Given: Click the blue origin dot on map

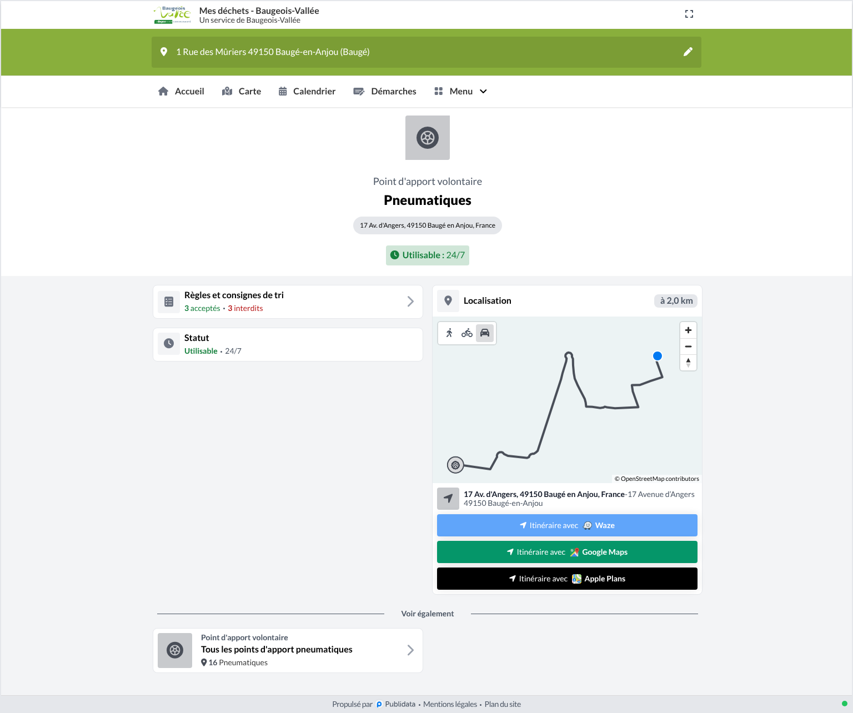Looking at the screenshot, I should coord(658,356).
